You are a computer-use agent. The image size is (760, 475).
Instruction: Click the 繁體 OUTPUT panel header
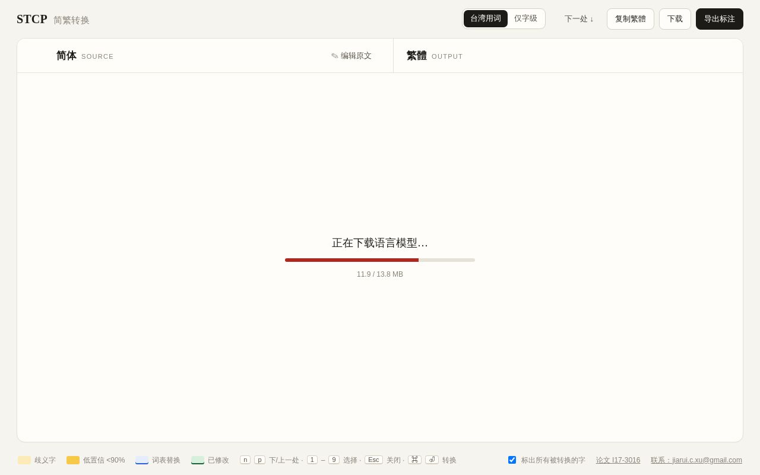click(435, 56)
